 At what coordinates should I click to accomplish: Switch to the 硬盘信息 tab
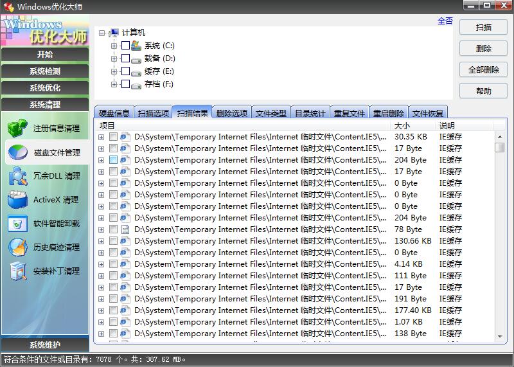(114, 113)
